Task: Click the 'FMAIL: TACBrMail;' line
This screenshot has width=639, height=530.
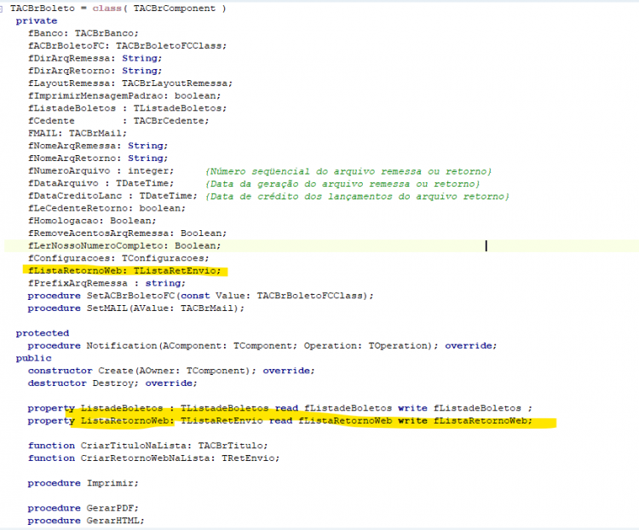Action: [x=78, y=133]
